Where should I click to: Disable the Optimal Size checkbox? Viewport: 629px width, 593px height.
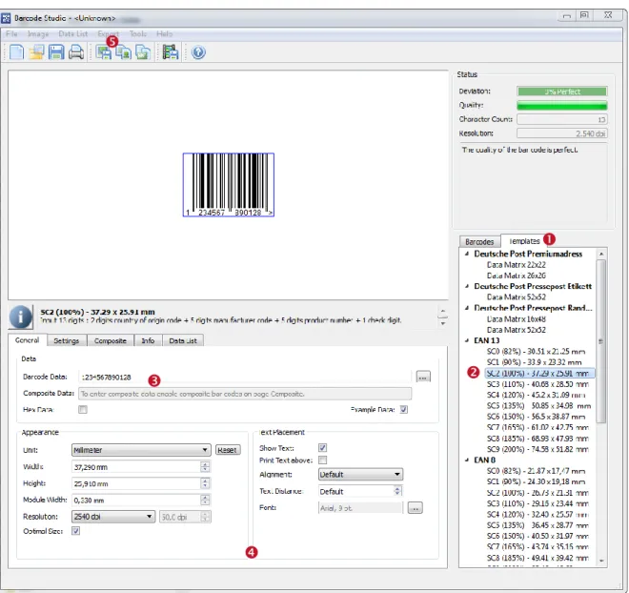[x=75, y=531]
